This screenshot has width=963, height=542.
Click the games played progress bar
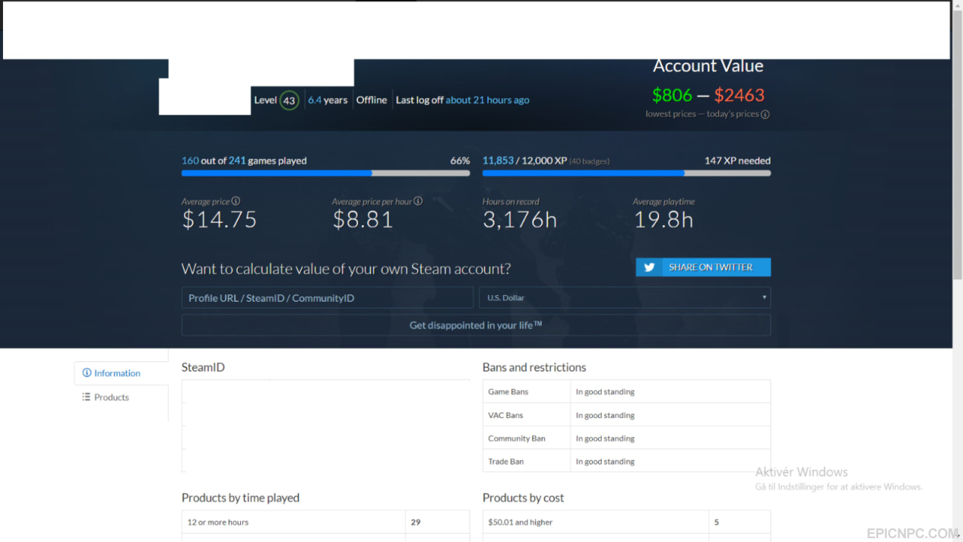(326, 173)
